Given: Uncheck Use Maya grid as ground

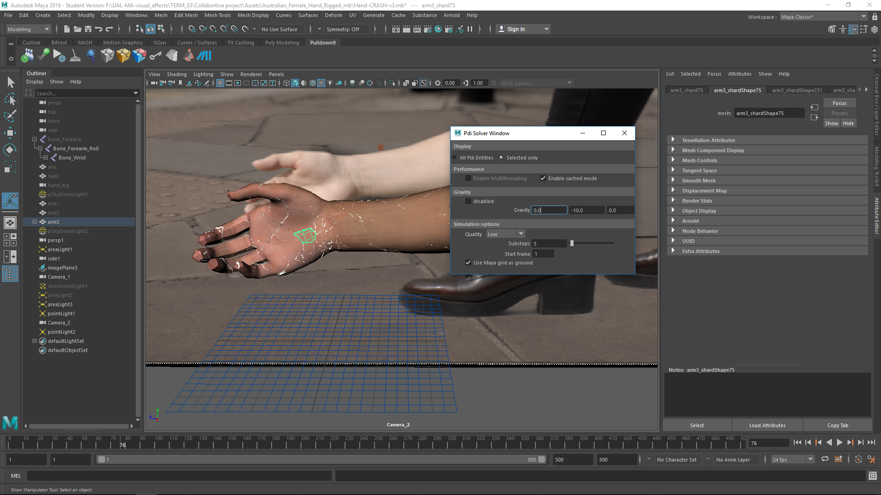Looking at the screenshot, I should tap(468, 263).
